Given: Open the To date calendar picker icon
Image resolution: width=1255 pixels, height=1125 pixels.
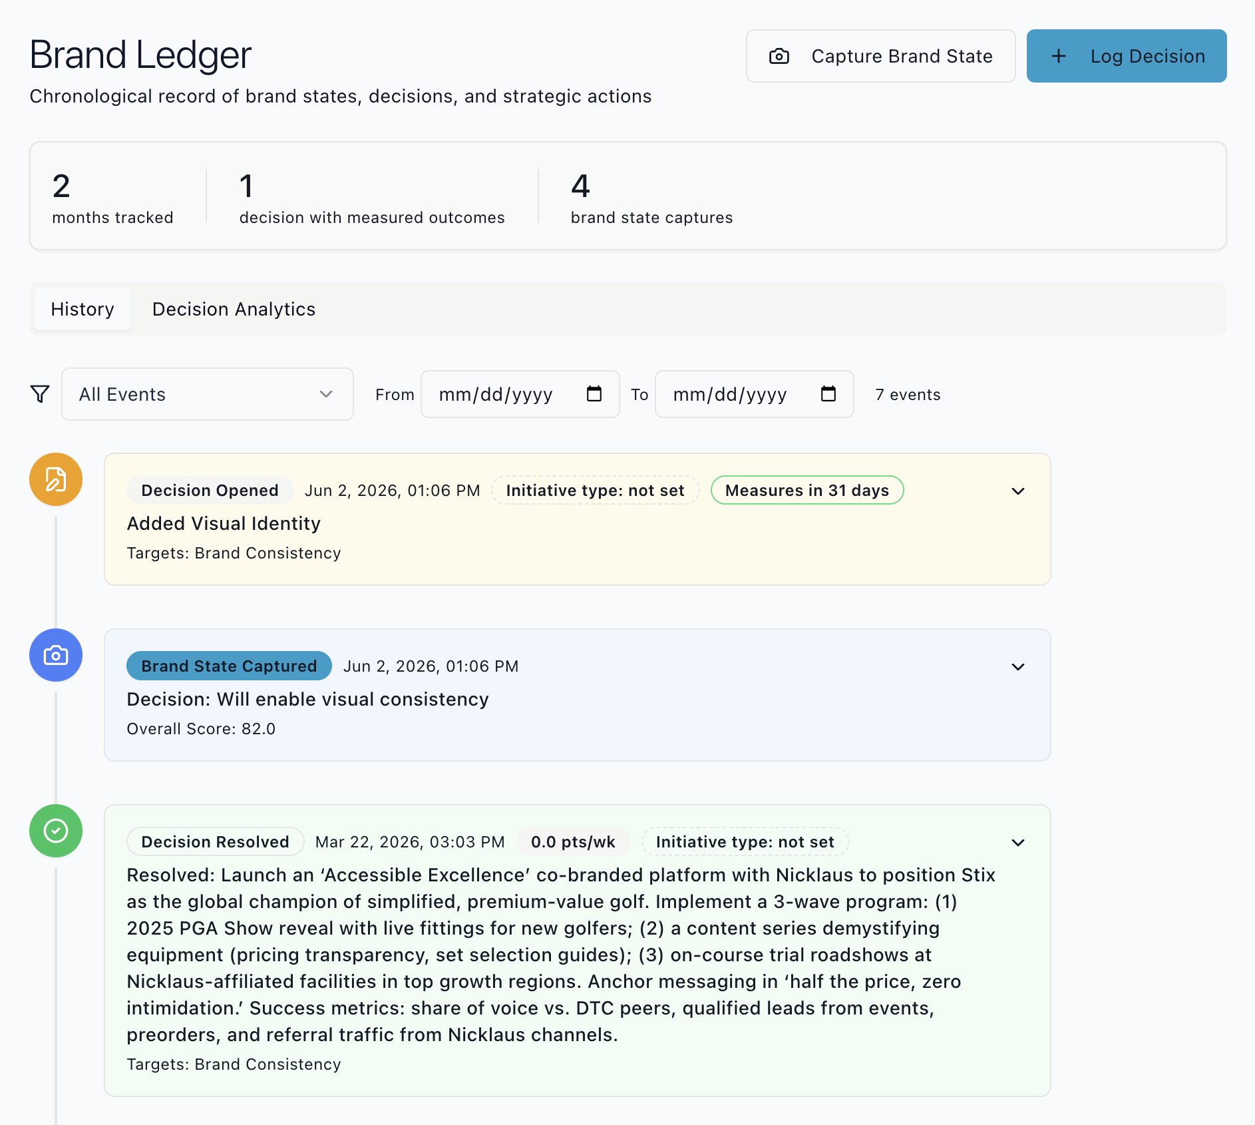Looking at the screenshot, I should (828, 394).
